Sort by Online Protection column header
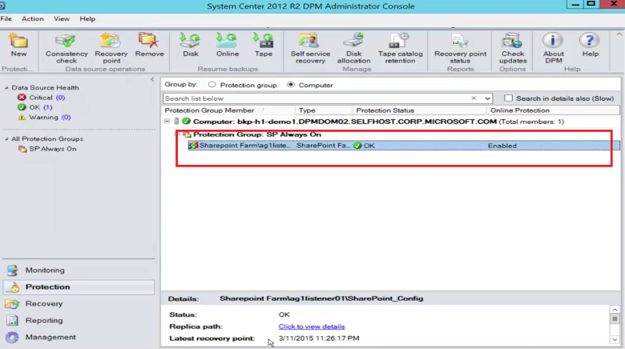625x349 pixels. pos(554,110)
